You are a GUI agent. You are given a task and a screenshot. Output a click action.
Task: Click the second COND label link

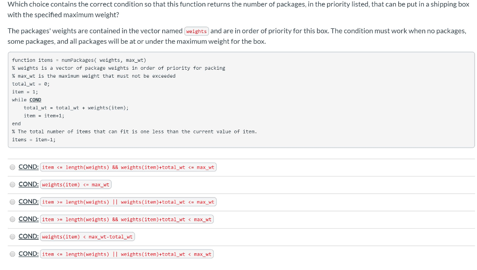click(x=27, y=184)
